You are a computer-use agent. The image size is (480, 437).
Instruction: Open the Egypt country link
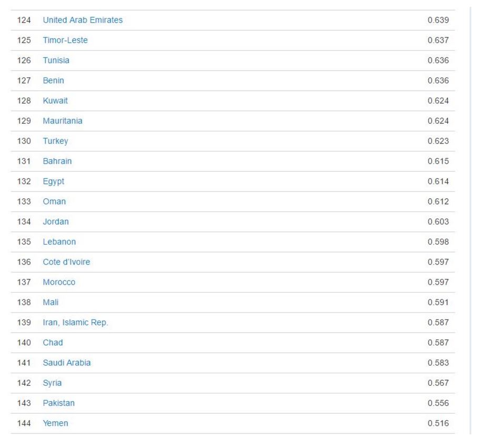click(53, 181)
